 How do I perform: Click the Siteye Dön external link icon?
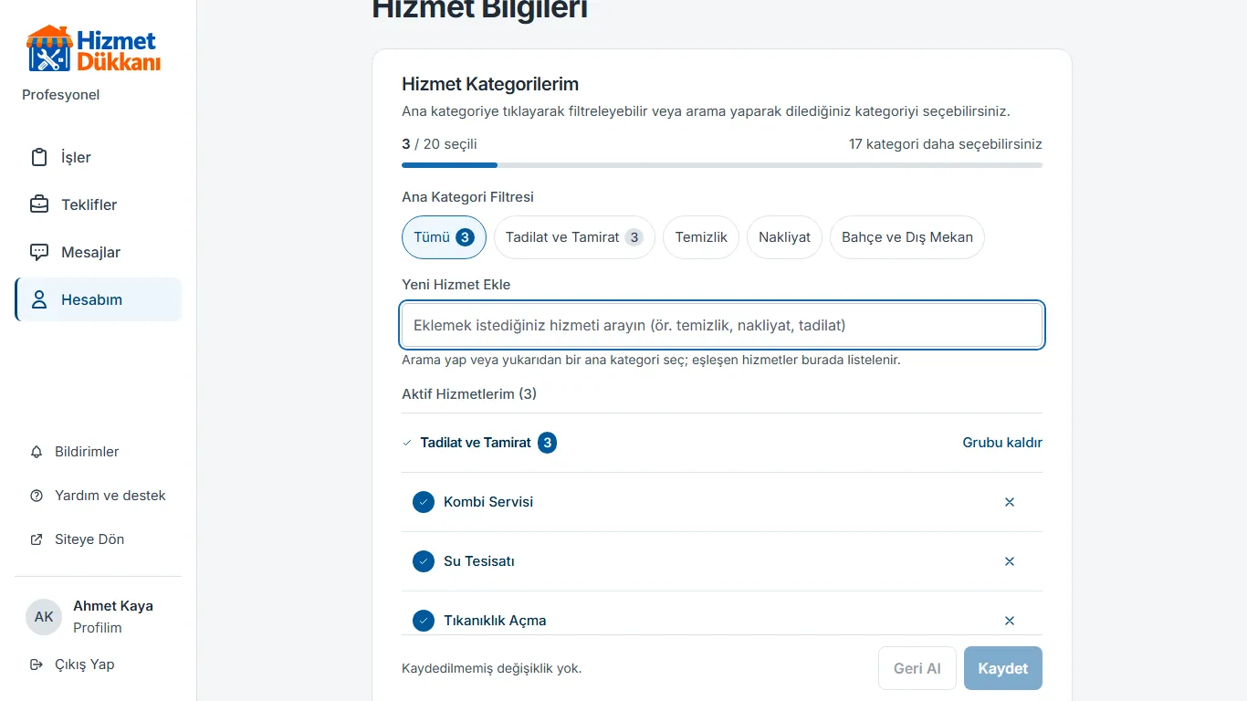[x=37, y=539]
